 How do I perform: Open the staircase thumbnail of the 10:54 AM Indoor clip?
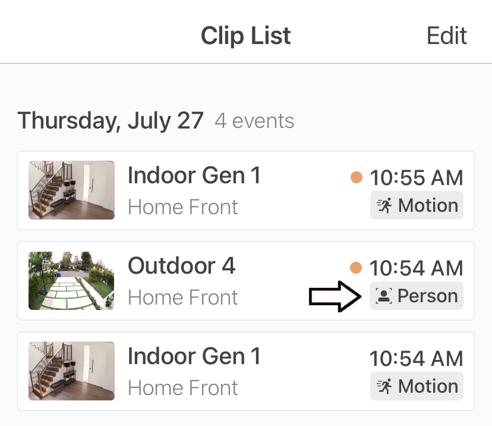(x=71, y=371)
